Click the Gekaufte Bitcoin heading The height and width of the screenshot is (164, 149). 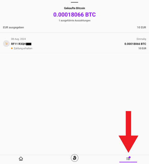pos(74,8)
